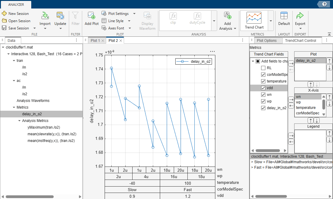Click the Import icon
Viewport: 333px width, 199px height.
pyautogui.click(x=45, y=15)
